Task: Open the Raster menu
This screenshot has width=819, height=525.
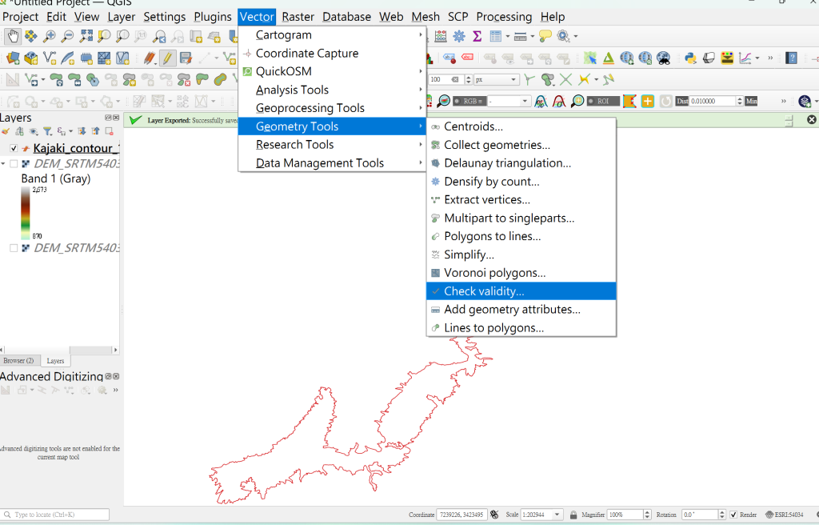Action: click(x=298, y=17)
